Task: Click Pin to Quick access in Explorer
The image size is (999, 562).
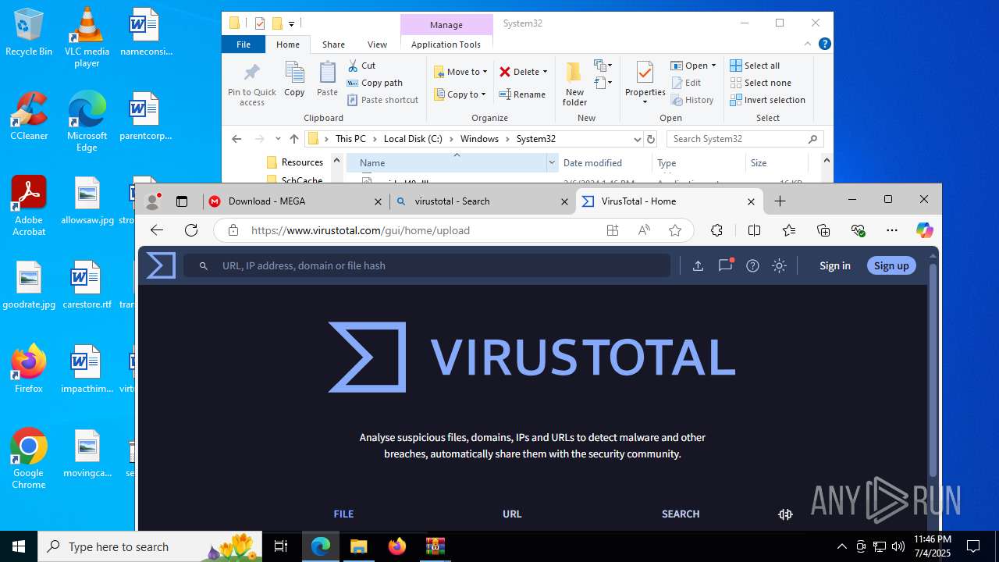Action: [x=251, y=84]
